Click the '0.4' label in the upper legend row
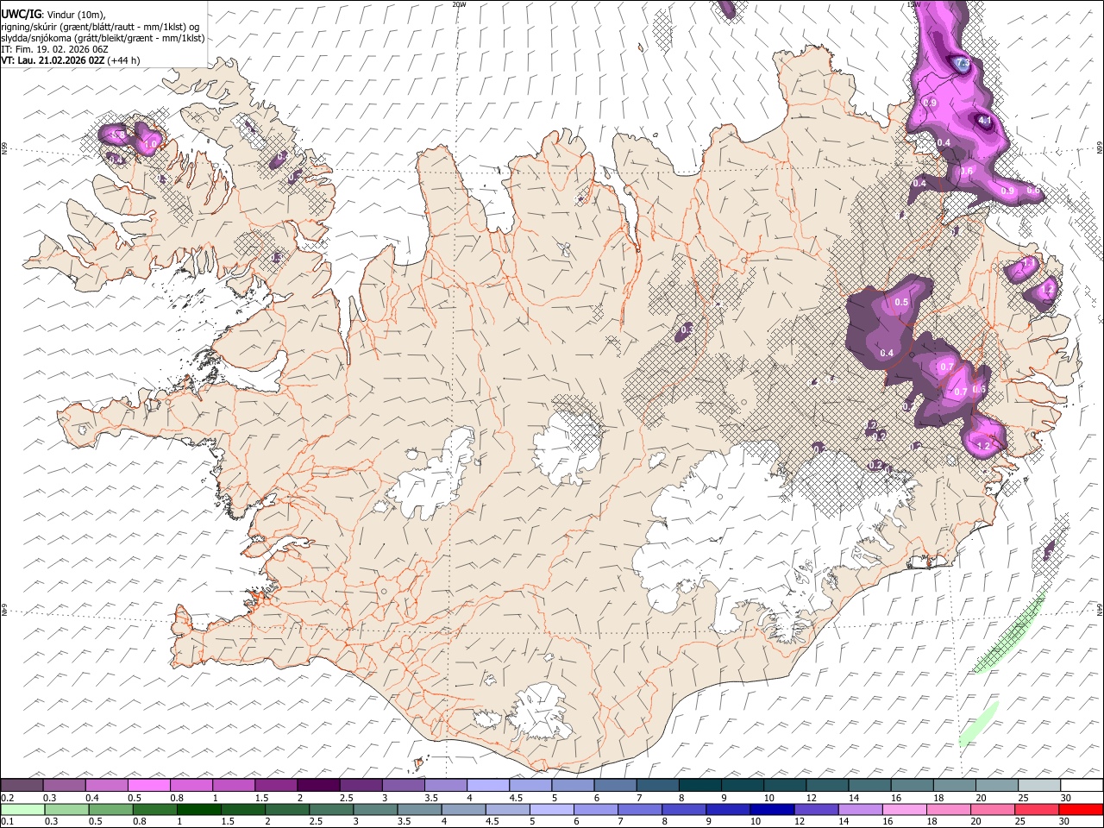The width and height of the screenshot is (1104, 828). coord(91,798)
